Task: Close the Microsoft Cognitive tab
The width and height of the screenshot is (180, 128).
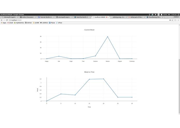Action: pyautogui.click(x=18, y=17)
